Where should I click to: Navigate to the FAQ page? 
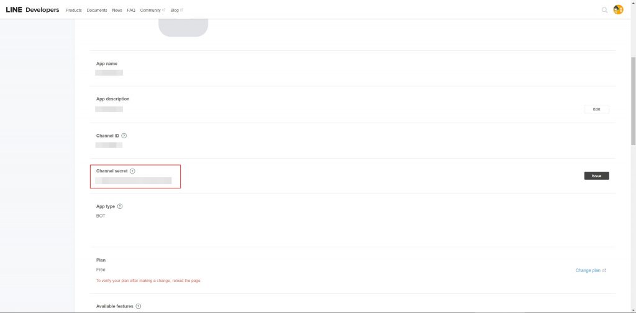click(131, 11)
